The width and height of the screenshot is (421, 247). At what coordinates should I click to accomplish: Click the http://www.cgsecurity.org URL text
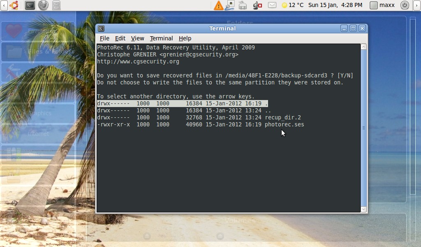point(138,62)
